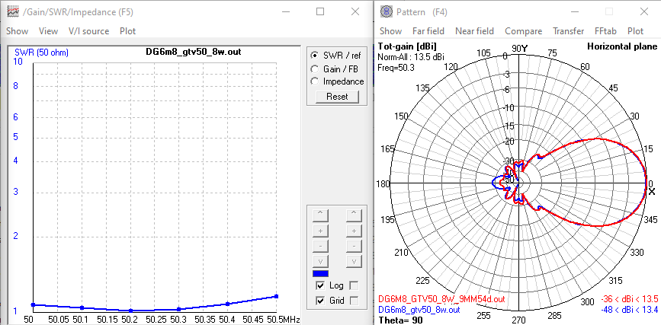Open the Far field menu
The height and width of the screenshot is (325, 661).
[428, 31]
